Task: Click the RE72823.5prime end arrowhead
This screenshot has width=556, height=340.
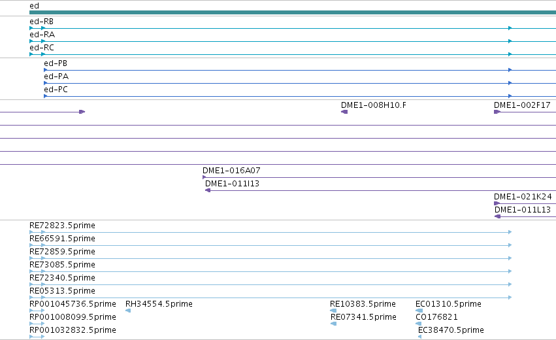Action: [510, 232]
